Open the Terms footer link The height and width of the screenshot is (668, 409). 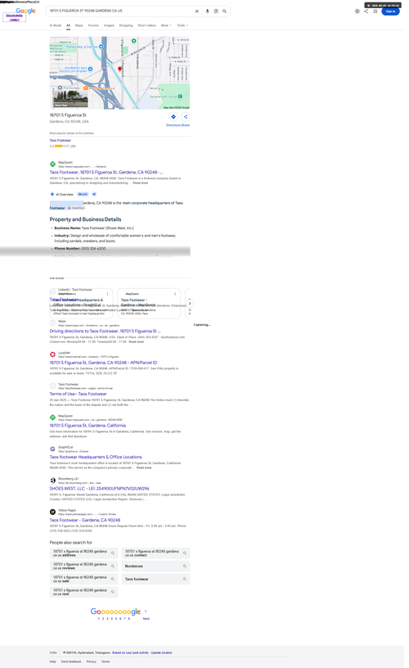click(x=106, y=661)
